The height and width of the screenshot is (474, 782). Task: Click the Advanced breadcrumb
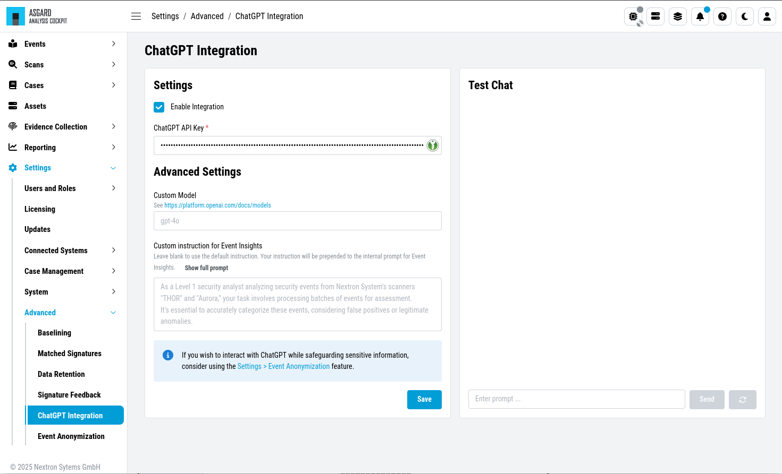tap(207, 16)
